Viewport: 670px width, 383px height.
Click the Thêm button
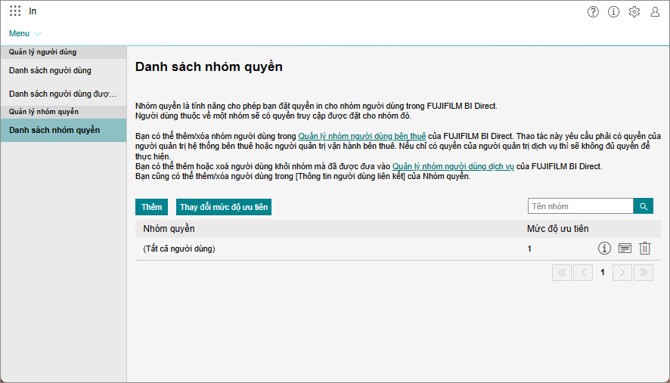[151, 207]
